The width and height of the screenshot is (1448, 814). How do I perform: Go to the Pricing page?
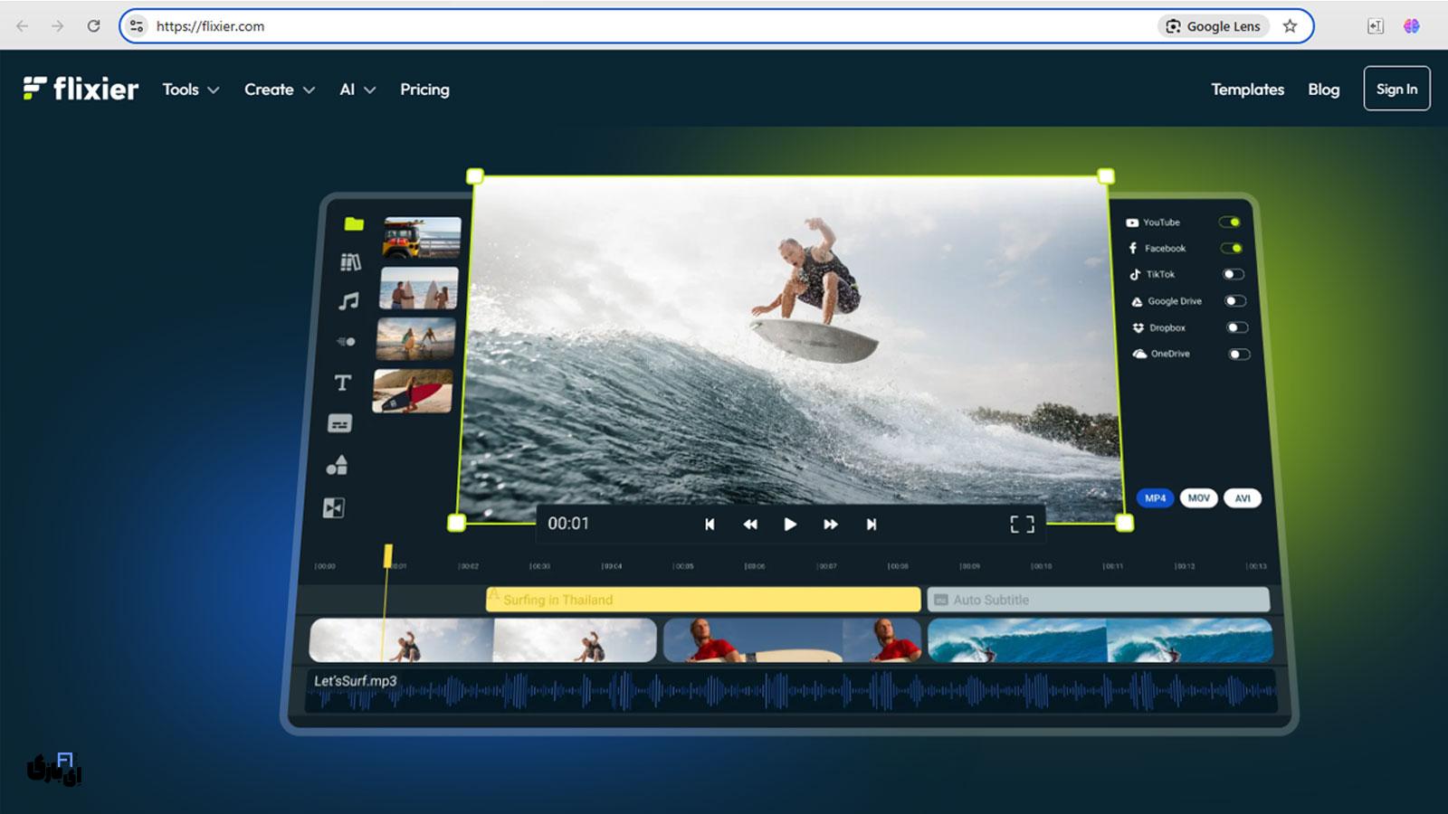(424, 90)
